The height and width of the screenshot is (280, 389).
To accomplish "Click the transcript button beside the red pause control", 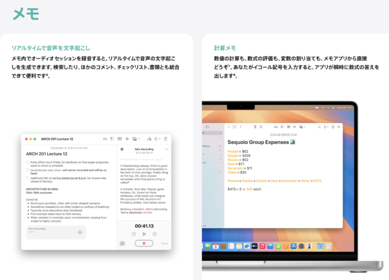I will (x=123, y=243).
